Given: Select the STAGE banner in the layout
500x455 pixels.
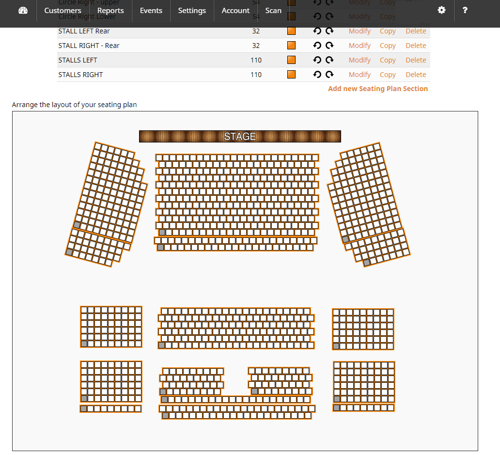Looking at the screenshot, I should click(x=240, y=137).
